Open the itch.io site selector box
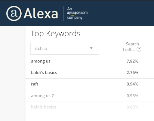 (x=65, y=48)
